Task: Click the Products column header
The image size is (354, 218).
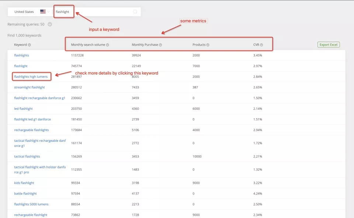Action: click(199, 45)
